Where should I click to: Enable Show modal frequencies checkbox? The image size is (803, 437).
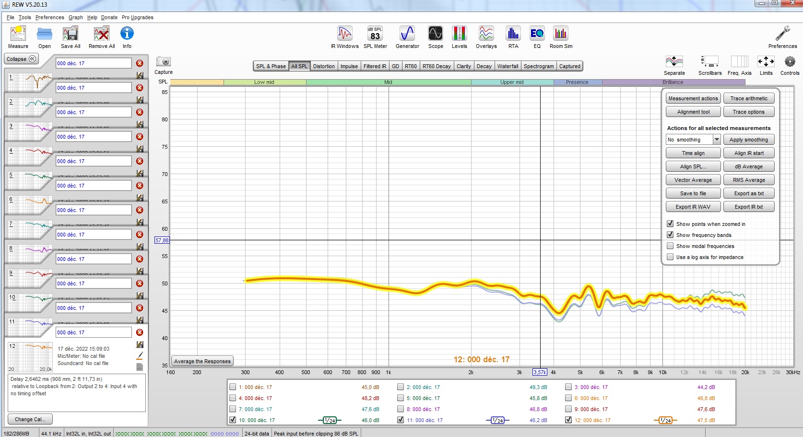pyautogui.click(x=670, y=246)
